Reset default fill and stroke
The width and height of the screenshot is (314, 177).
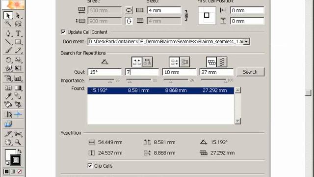(x=7, y=163)
